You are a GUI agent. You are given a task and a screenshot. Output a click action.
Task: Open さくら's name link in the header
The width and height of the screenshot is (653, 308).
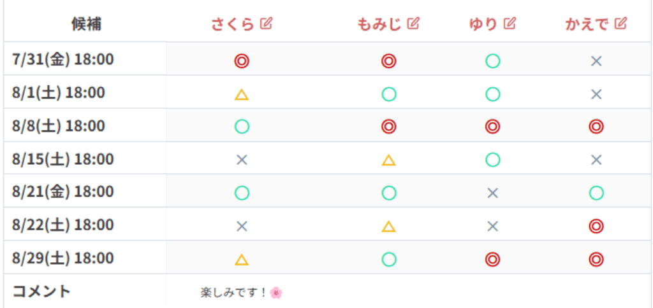pyautogui.click(x=233, y=25)
